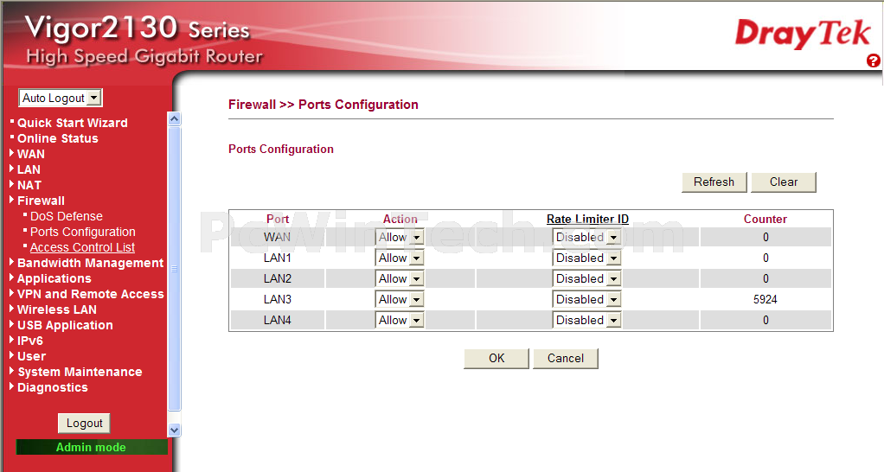The width and height of the screenshot is (884, 472).
Task: Expand Applications menu
Action: 54,279
